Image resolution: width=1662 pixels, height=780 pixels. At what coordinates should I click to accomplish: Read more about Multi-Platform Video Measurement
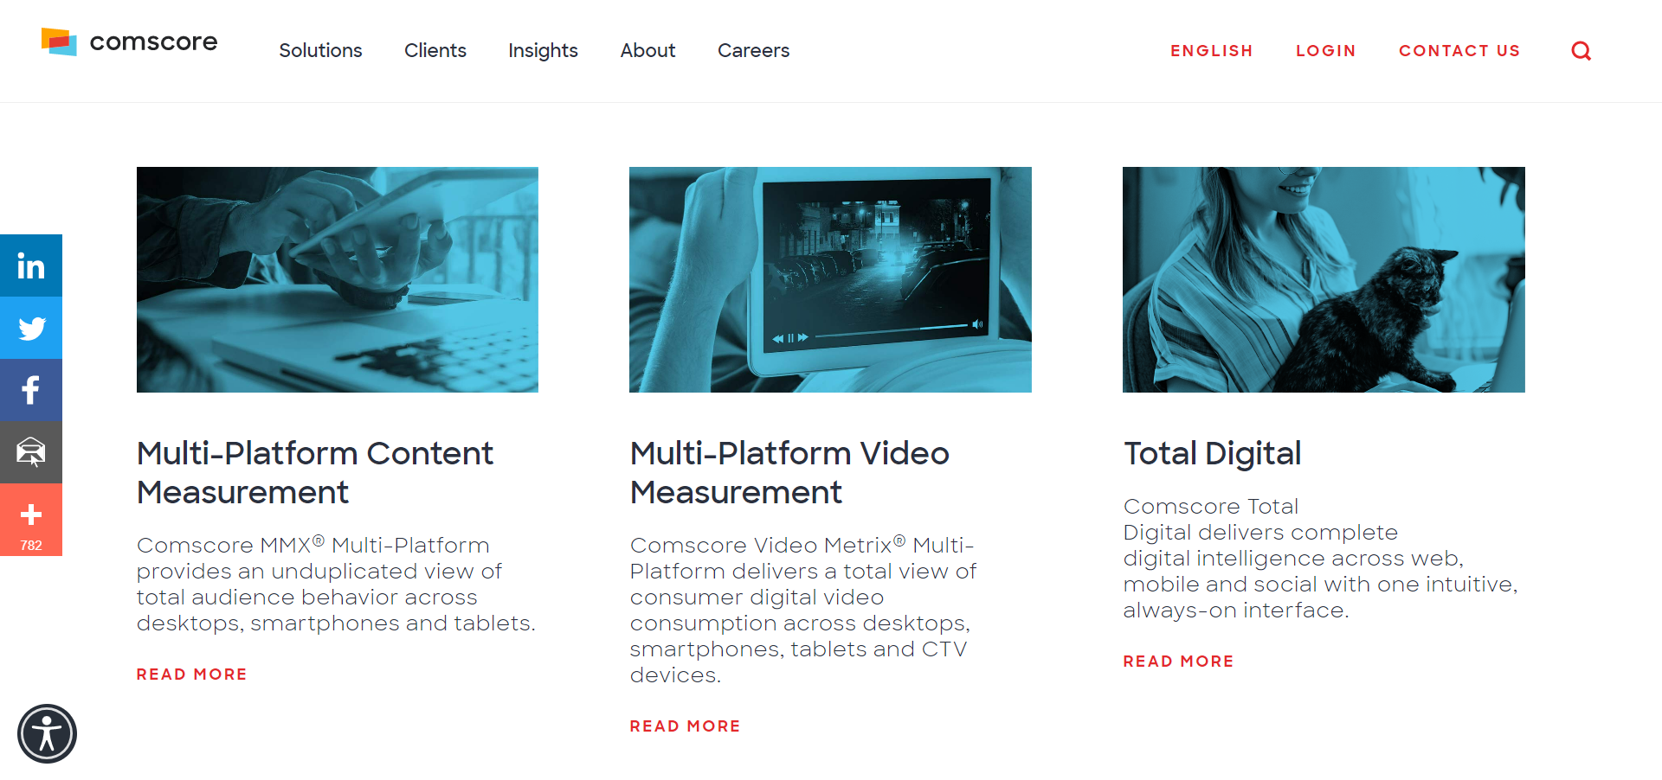pos(685,726)
